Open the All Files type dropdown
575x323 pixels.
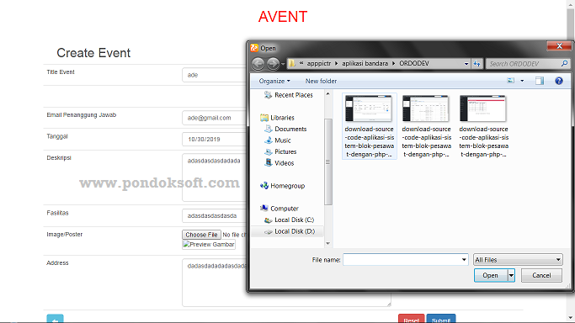click(x=518, y=260)
